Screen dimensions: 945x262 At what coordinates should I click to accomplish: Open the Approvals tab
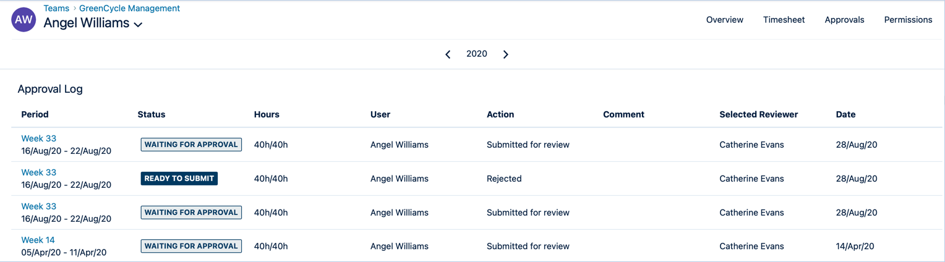pos(844,20)
